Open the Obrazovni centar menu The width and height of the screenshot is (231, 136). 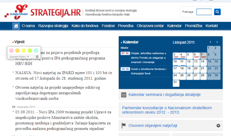click(x=150, y=26)
